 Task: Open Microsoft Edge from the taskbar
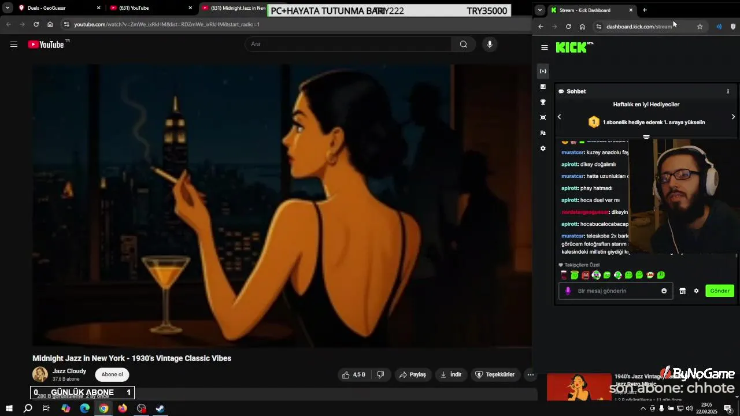coord(84,408)
